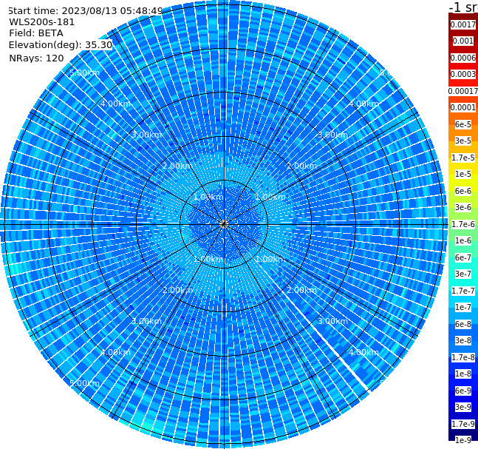Select the 0.001 colorbar tick label

(x=463, y=41)
